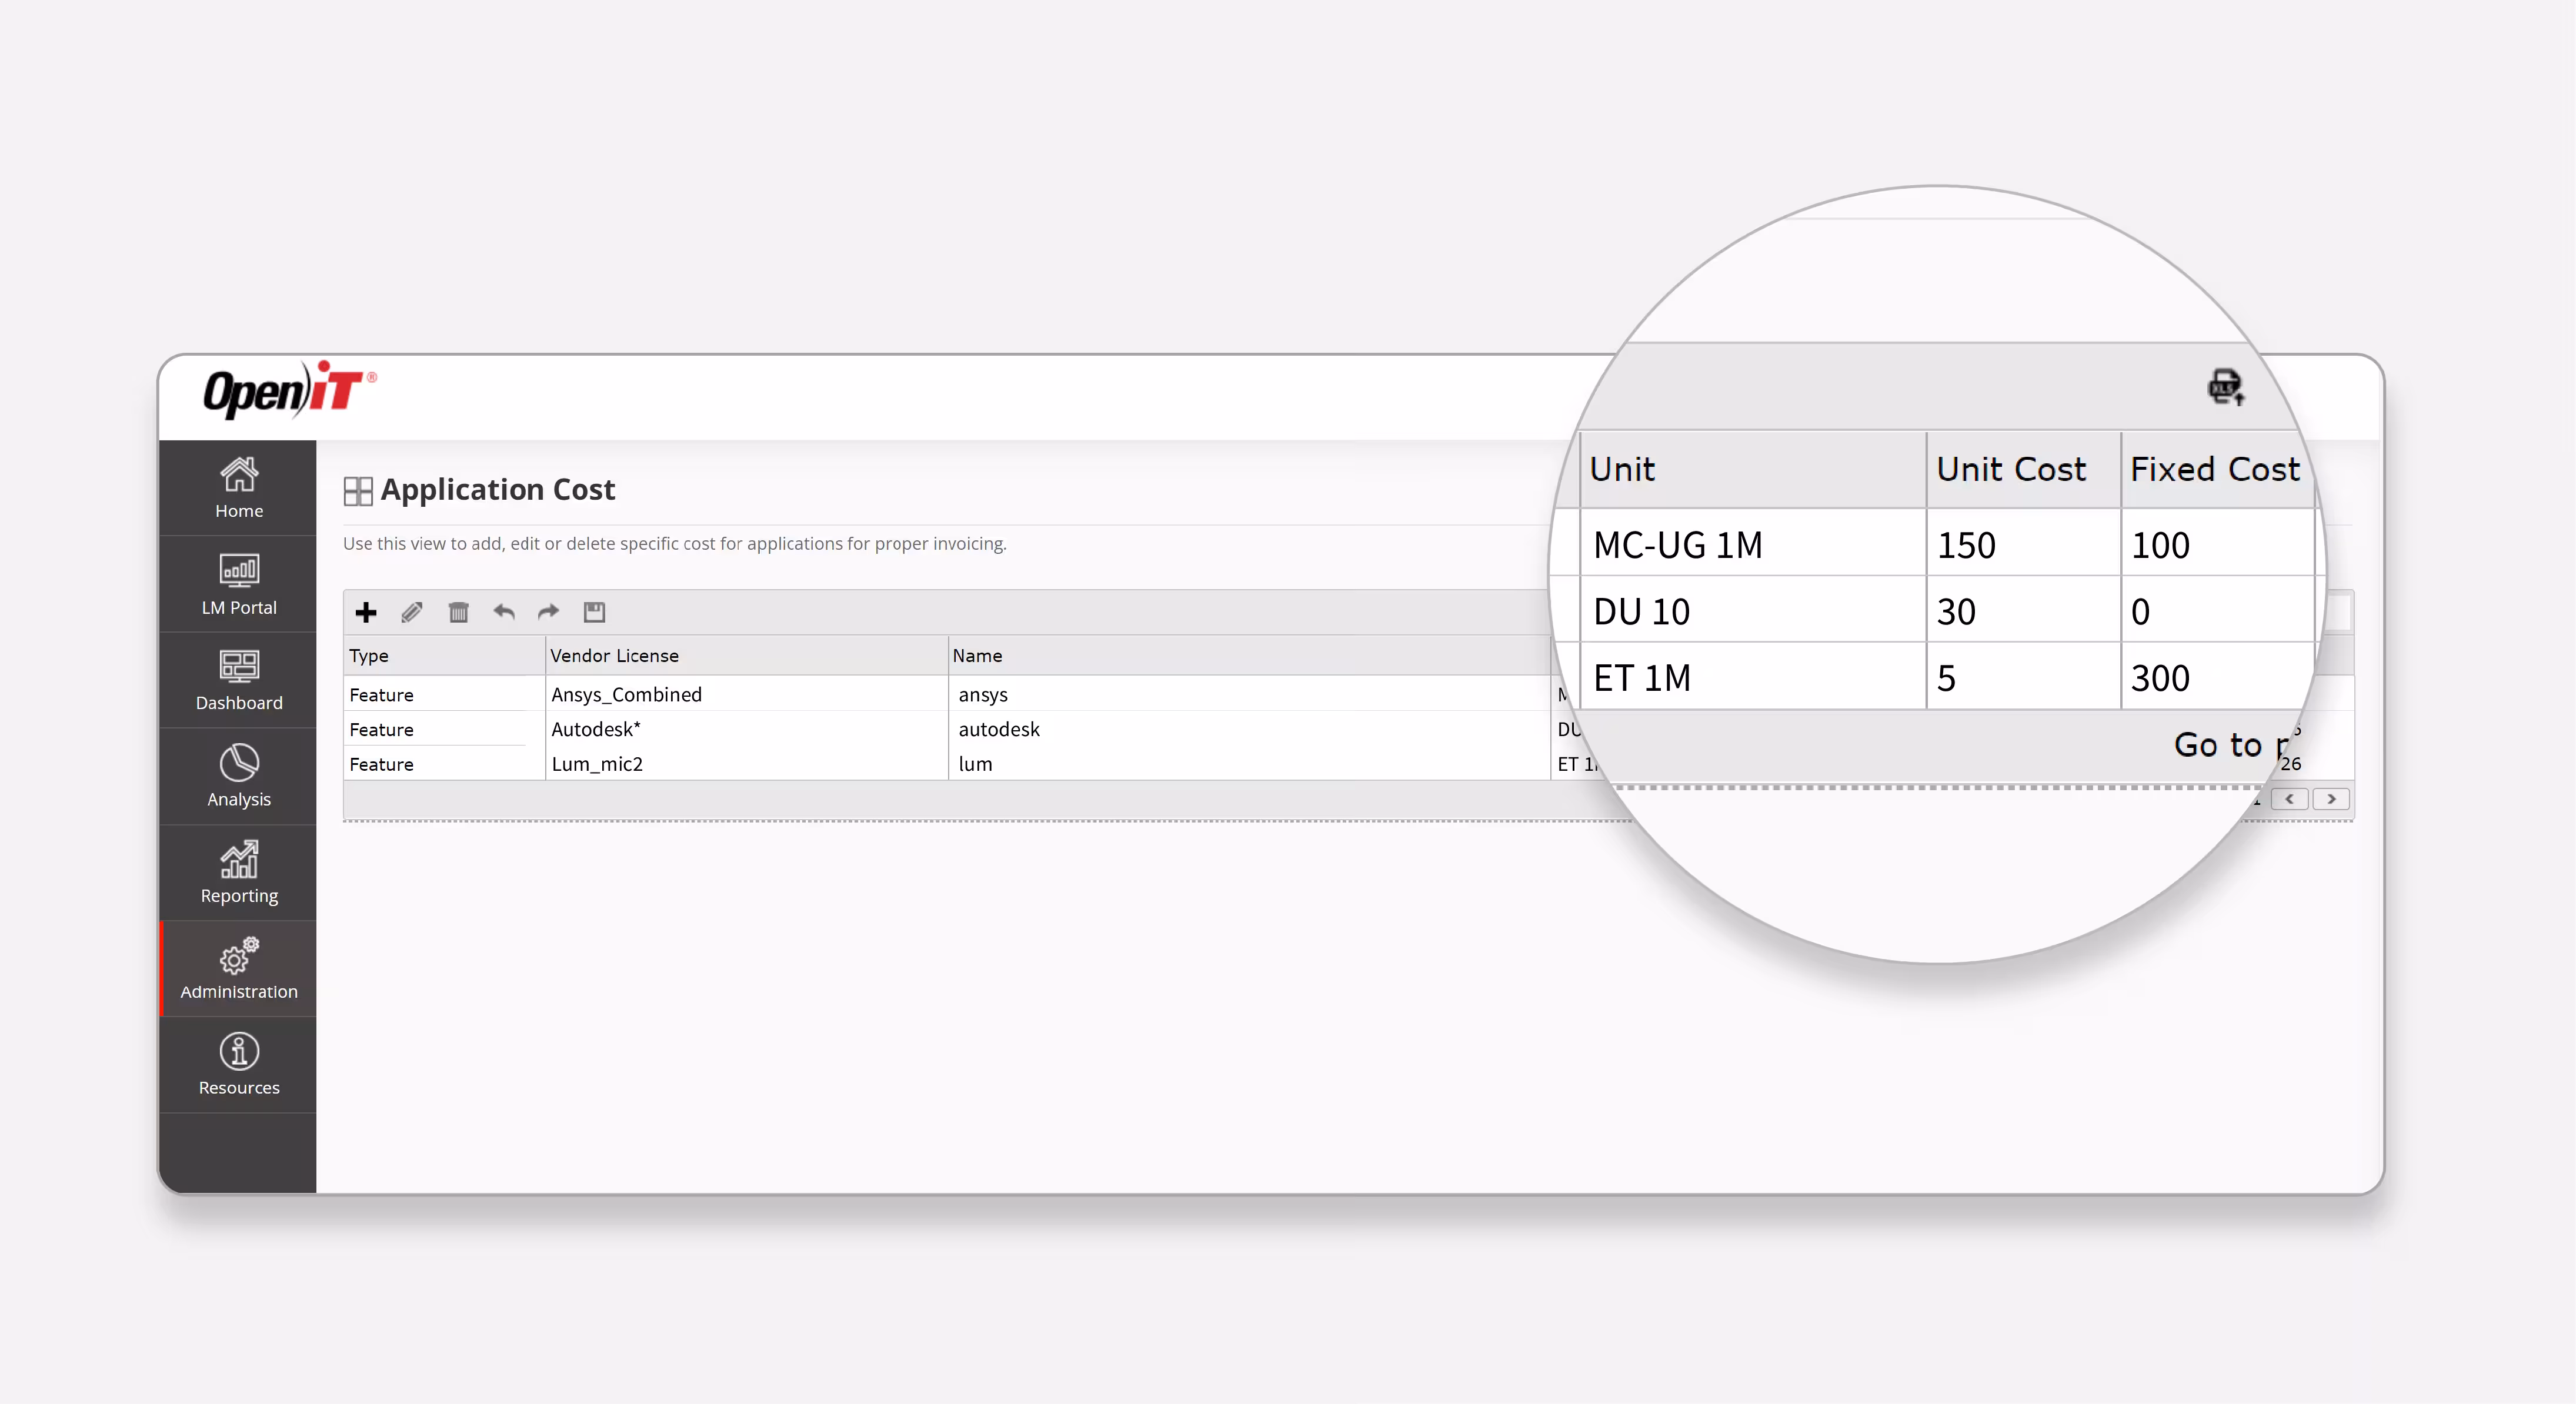The image size is (2576, 1404).
Task: Edit the selected cost entry
Action: point(412,612)
